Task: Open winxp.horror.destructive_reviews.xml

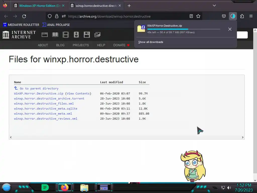Action: (x=46, y=119)
